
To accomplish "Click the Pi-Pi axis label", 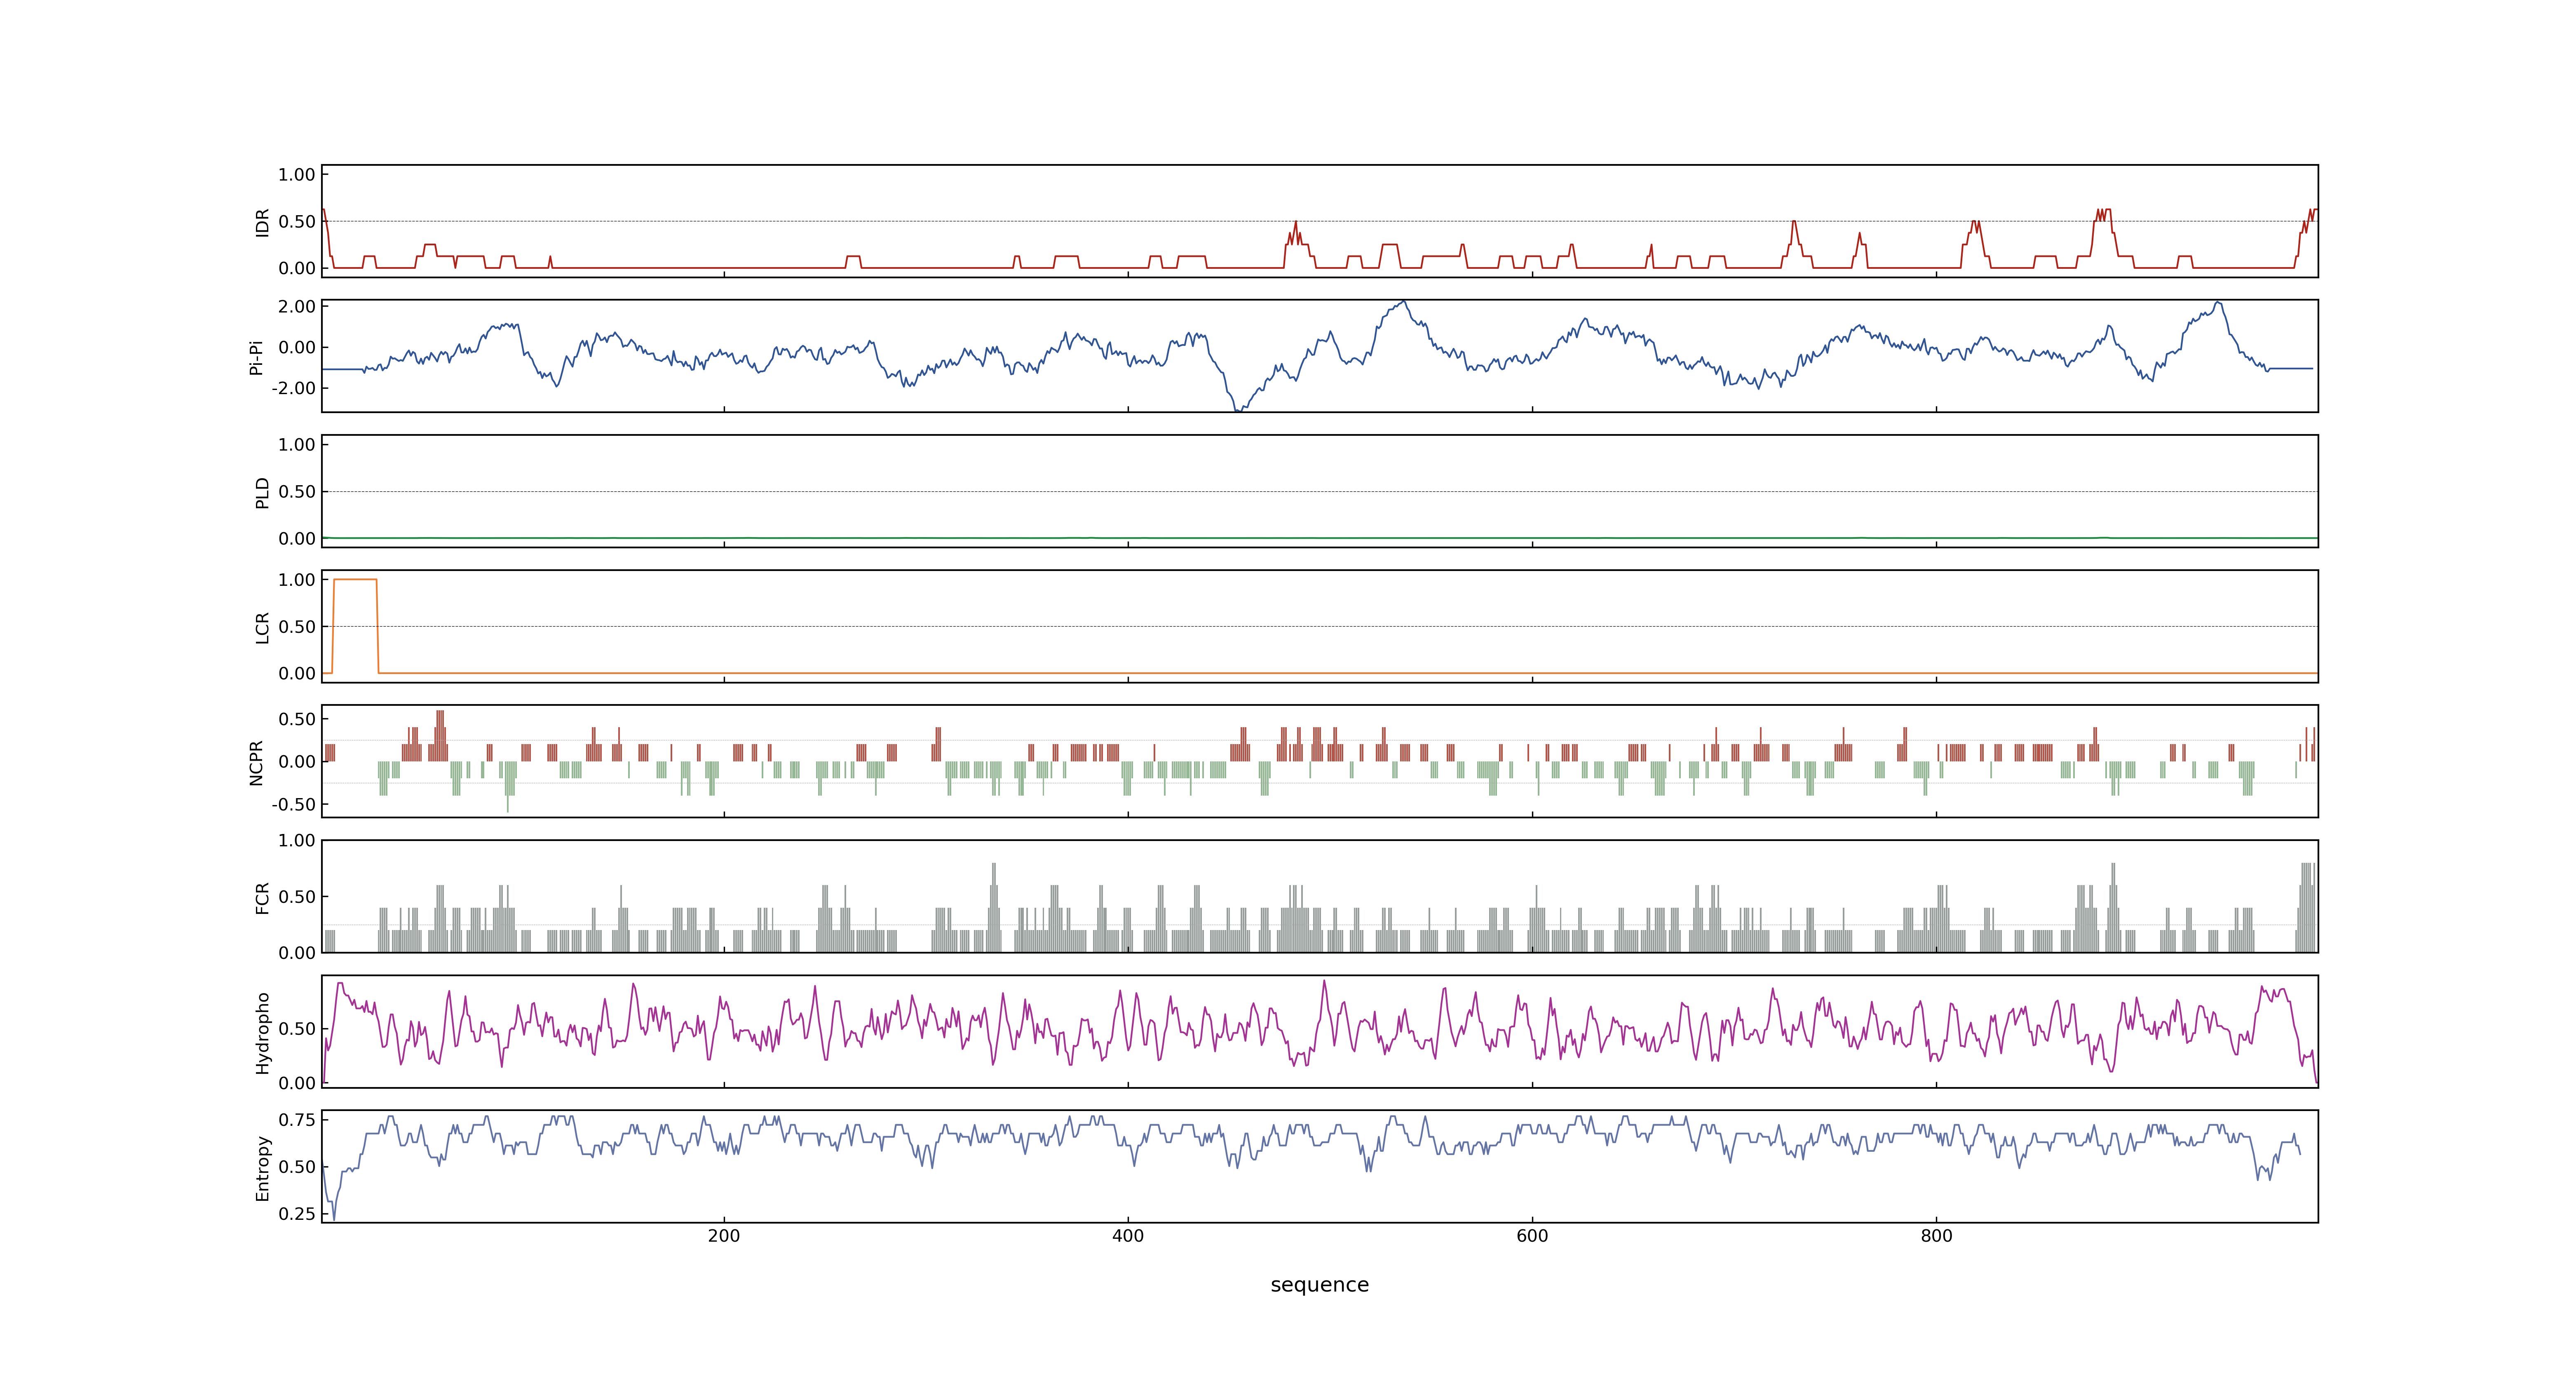I will tap(256, 357).
